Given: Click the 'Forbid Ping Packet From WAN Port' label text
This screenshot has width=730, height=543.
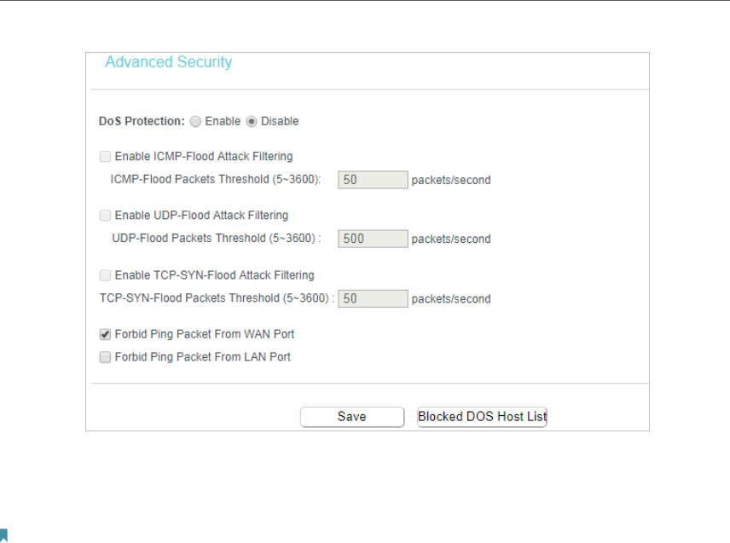Looking at the screenshot, I should point(205,334).
